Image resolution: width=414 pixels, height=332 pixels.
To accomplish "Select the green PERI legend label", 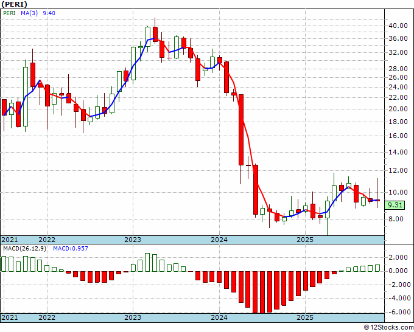I will click(x=9, y=13).
